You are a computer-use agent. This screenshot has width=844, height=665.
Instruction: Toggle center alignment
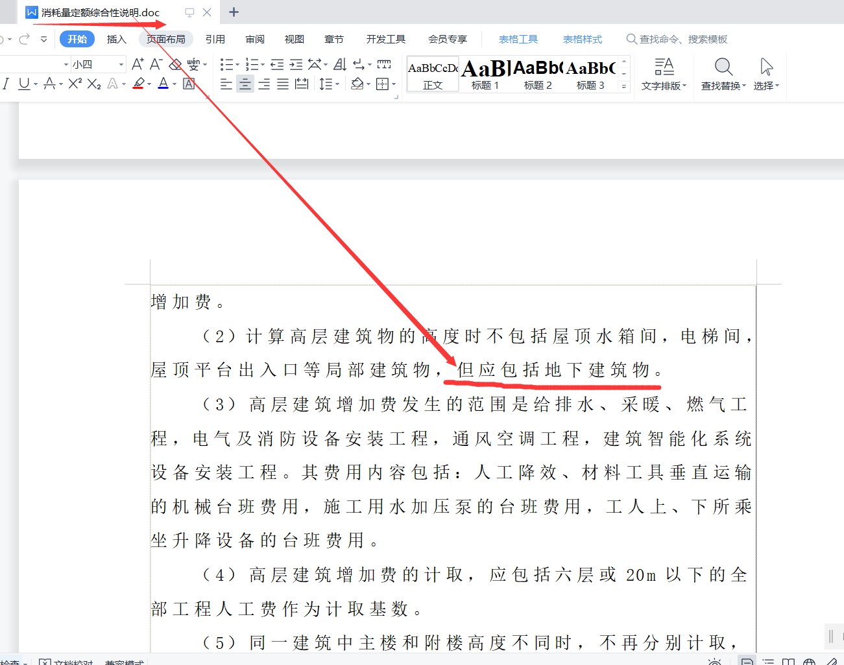pyautogui.click(x=245, y=84)
